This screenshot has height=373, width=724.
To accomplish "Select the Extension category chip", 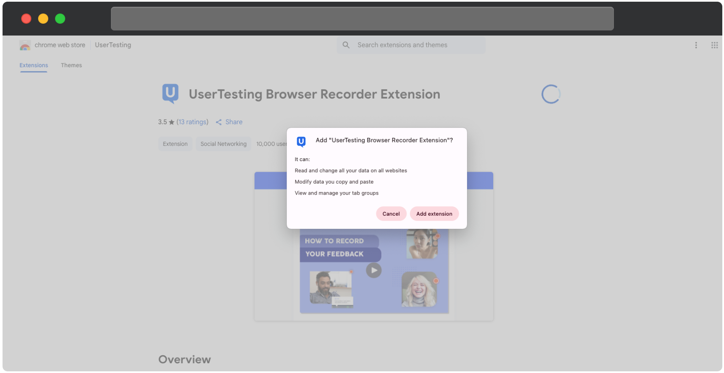I will pos(175,144).
